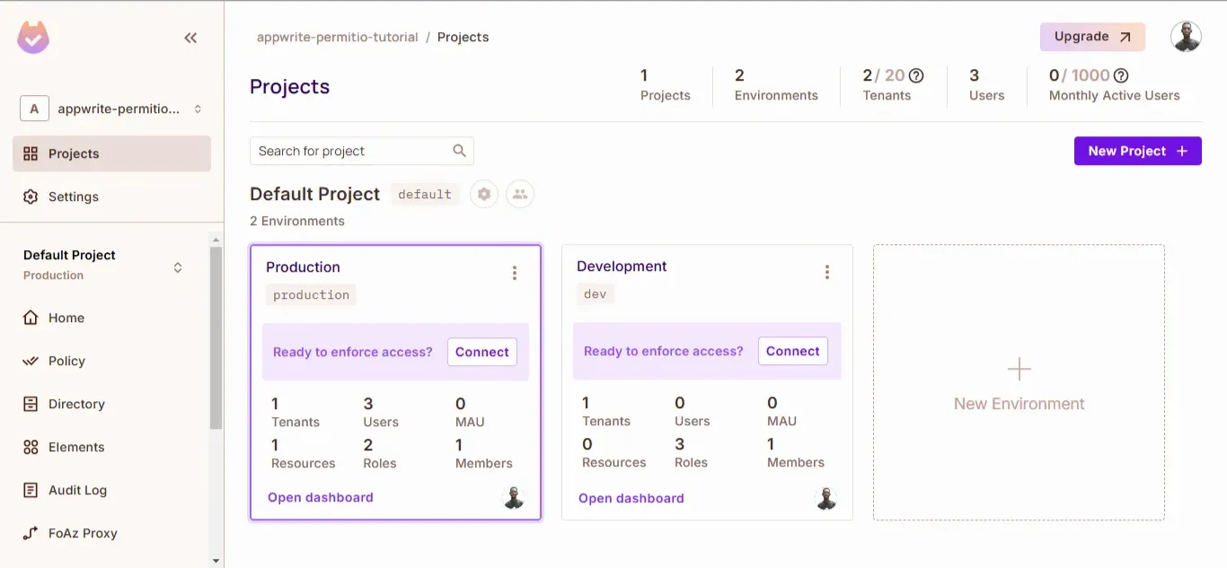Click the Users count on Production card
Screen dimensions: 1227x568
tap(381, 412)
